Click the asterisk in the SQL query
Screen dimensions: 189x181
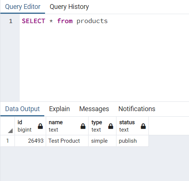click(51, 21)
